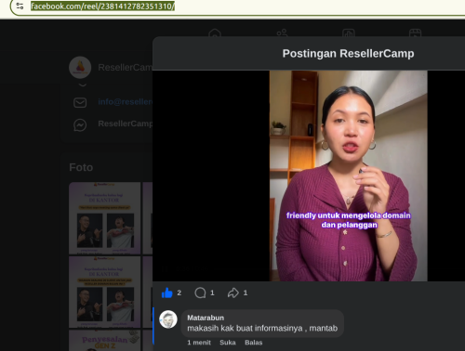Open Penyesalan GEN Z photo thumbnail
Viewport: 465px width, 351px height.
pyautogui.click(x=105, y=341)
